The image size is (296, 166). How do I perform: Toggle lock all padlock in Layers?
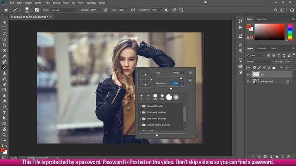click(x=274, y=67)
